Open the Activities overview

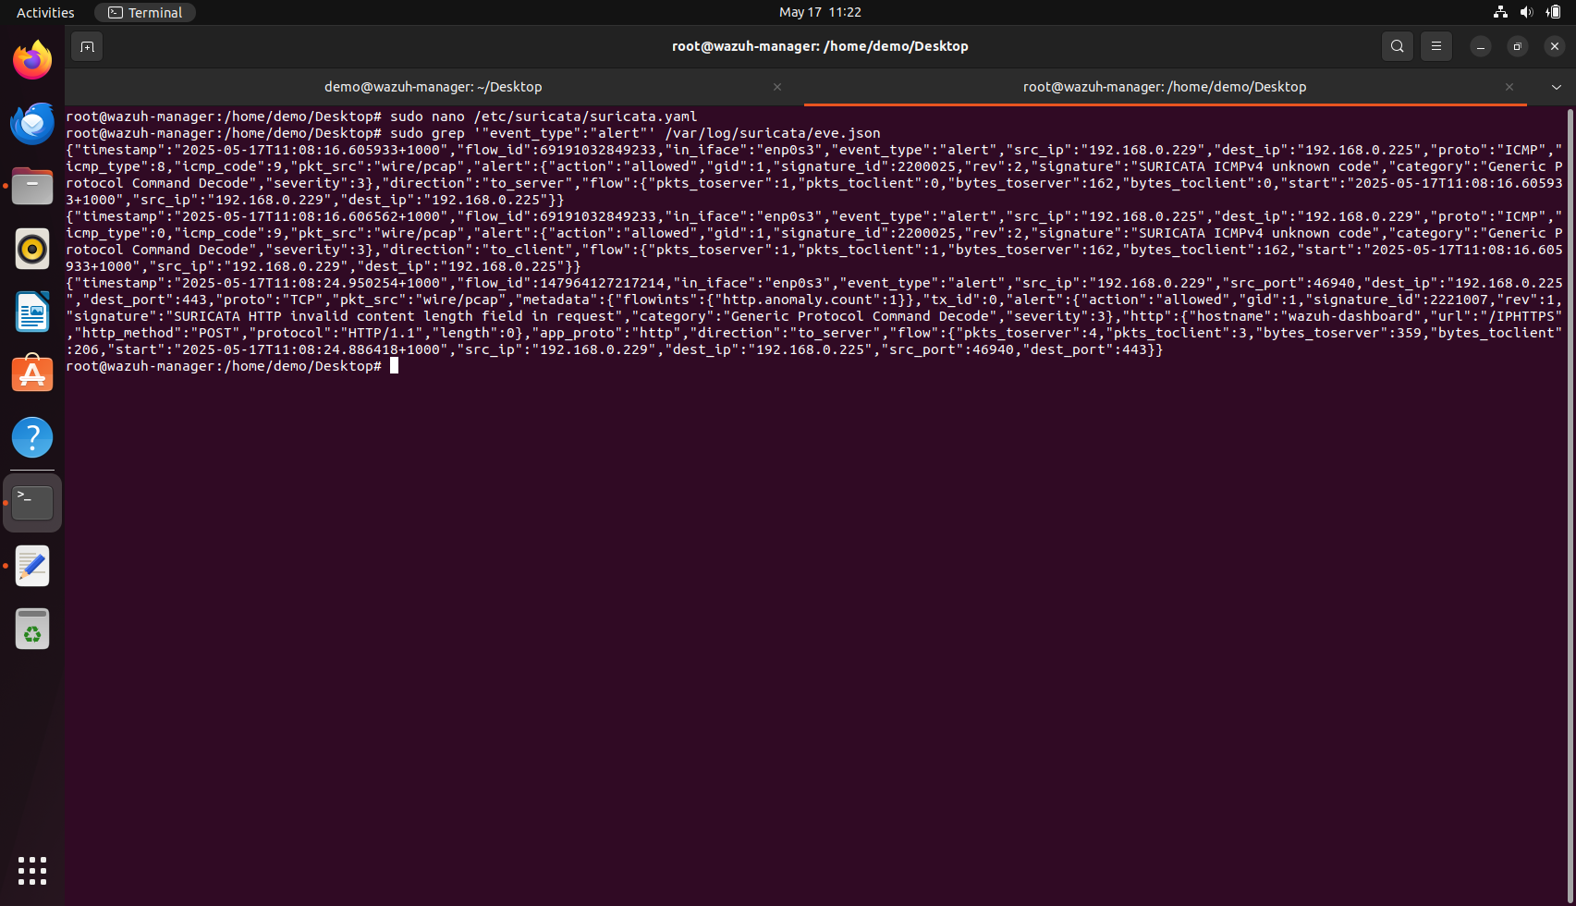pos(45,12)
